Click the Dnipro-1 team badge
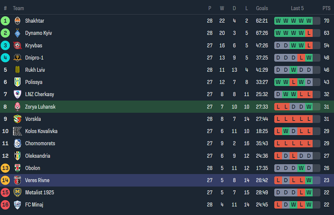The width and height of the screenshot is (334, 215). 18,58
